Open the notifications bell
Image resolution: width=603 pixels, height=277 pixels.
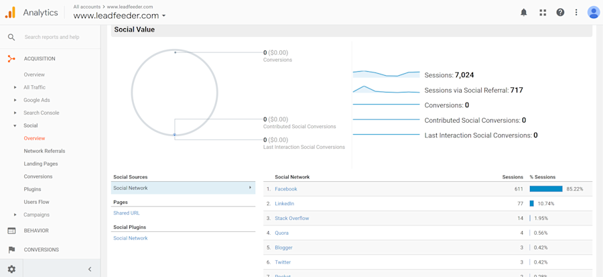pyautogui.click(x=524, y=12)
